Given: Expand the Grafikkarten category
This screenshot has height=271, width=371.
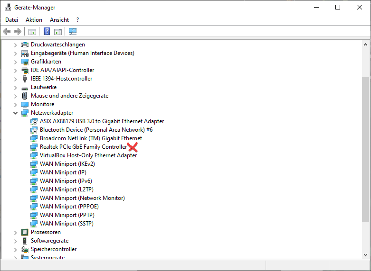Looking at the screenshot, I should 15,62.
